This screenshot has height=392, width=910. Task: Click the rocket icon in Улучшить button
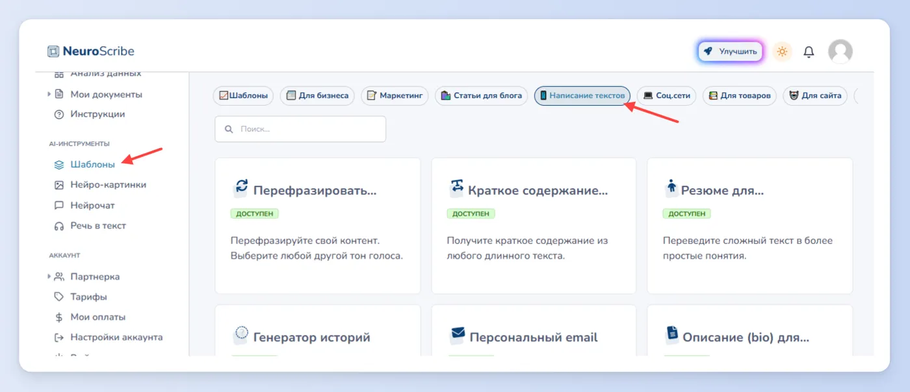click(x=708, y=51)
